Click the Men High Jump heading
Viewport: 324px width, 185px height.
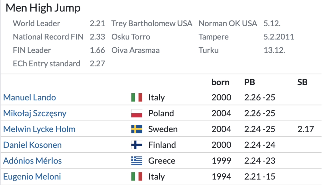(x=43, y=8)
